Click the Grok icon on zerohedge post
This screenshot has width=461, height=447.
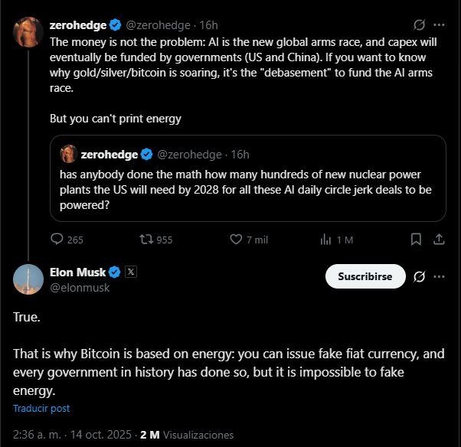click(419, 25)
